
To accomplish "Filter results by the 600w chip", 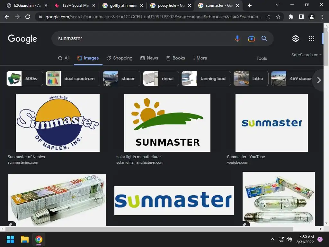I will click(25, 78).
